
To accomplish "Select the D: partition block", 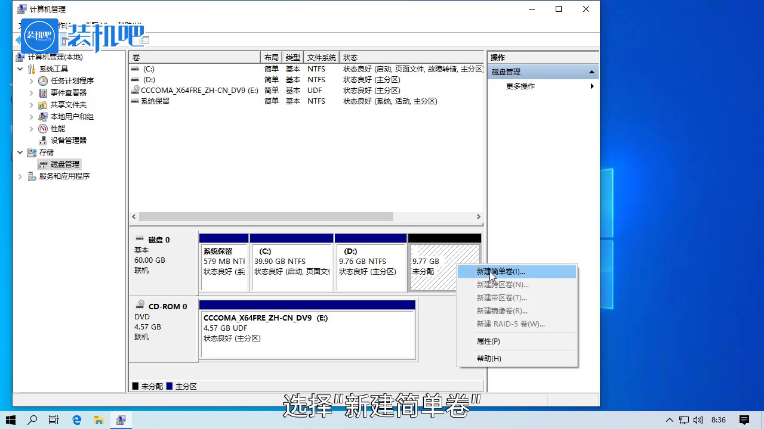I will click(370, 267).
